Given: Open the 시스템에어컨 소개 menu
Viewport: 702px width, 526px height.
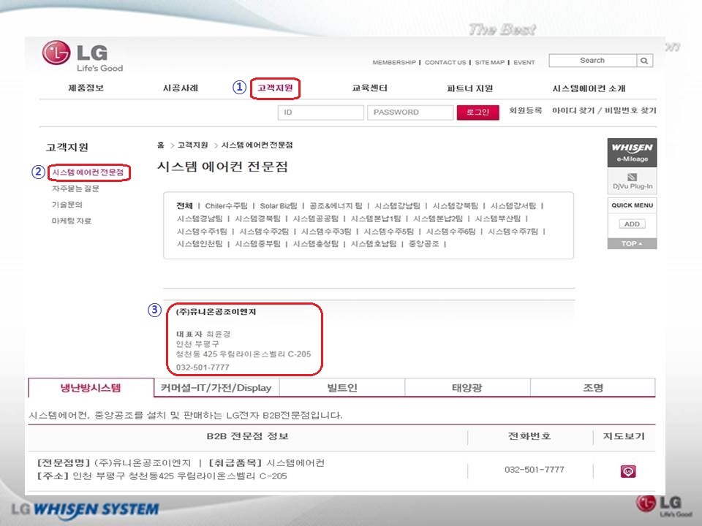Looking at the screenshot, I should point(588,88).
